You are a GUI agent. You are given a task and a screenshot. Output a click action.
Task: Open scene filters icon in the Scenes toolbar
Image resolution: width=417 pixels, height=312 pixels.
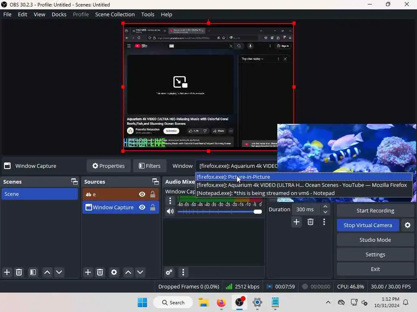33,272
